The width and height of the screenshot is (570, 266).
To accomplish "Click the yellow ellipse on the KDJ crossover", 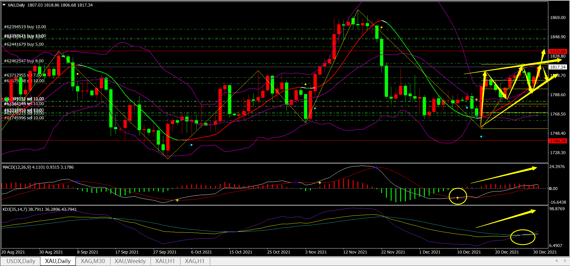I will click(522, 237).
